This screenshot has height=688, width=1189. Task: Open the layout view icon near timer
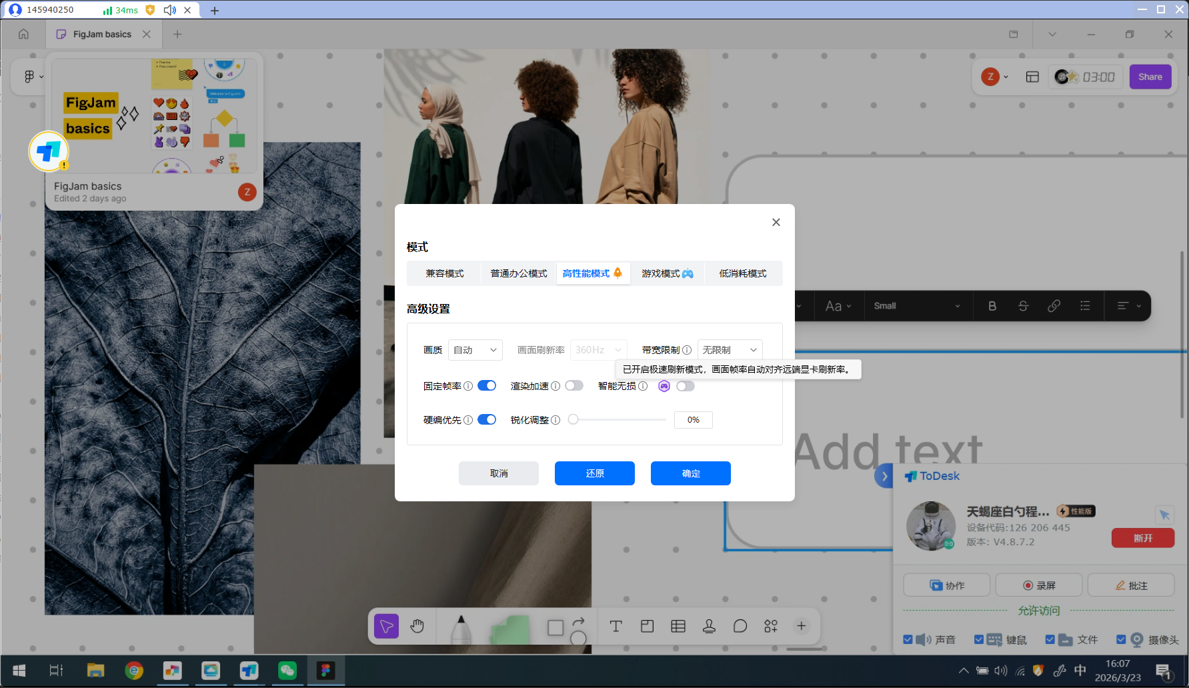(x=1032, y=77)
